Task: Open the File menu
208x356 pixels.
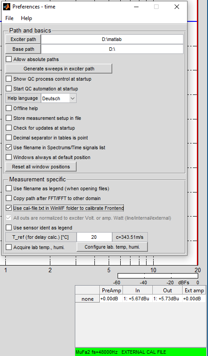Action: click(x=9, y=18)
